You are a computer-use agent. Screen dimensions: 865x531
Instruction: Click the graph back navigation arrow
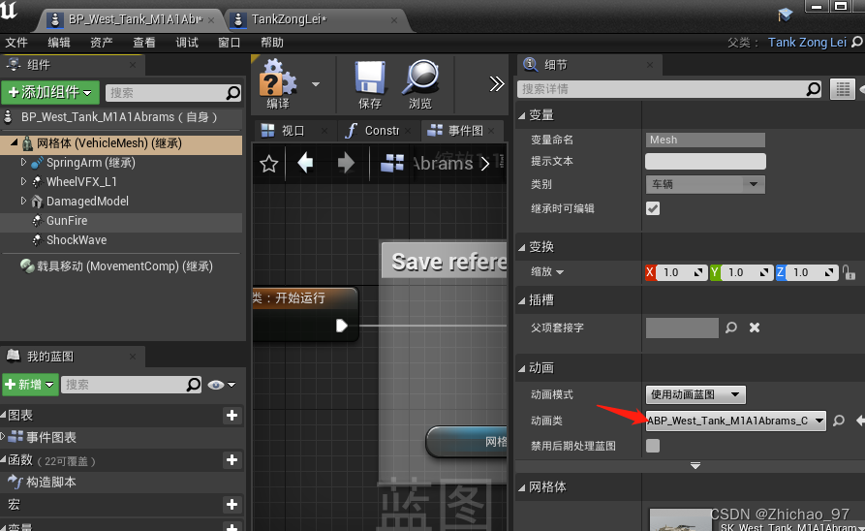[305, 163]
